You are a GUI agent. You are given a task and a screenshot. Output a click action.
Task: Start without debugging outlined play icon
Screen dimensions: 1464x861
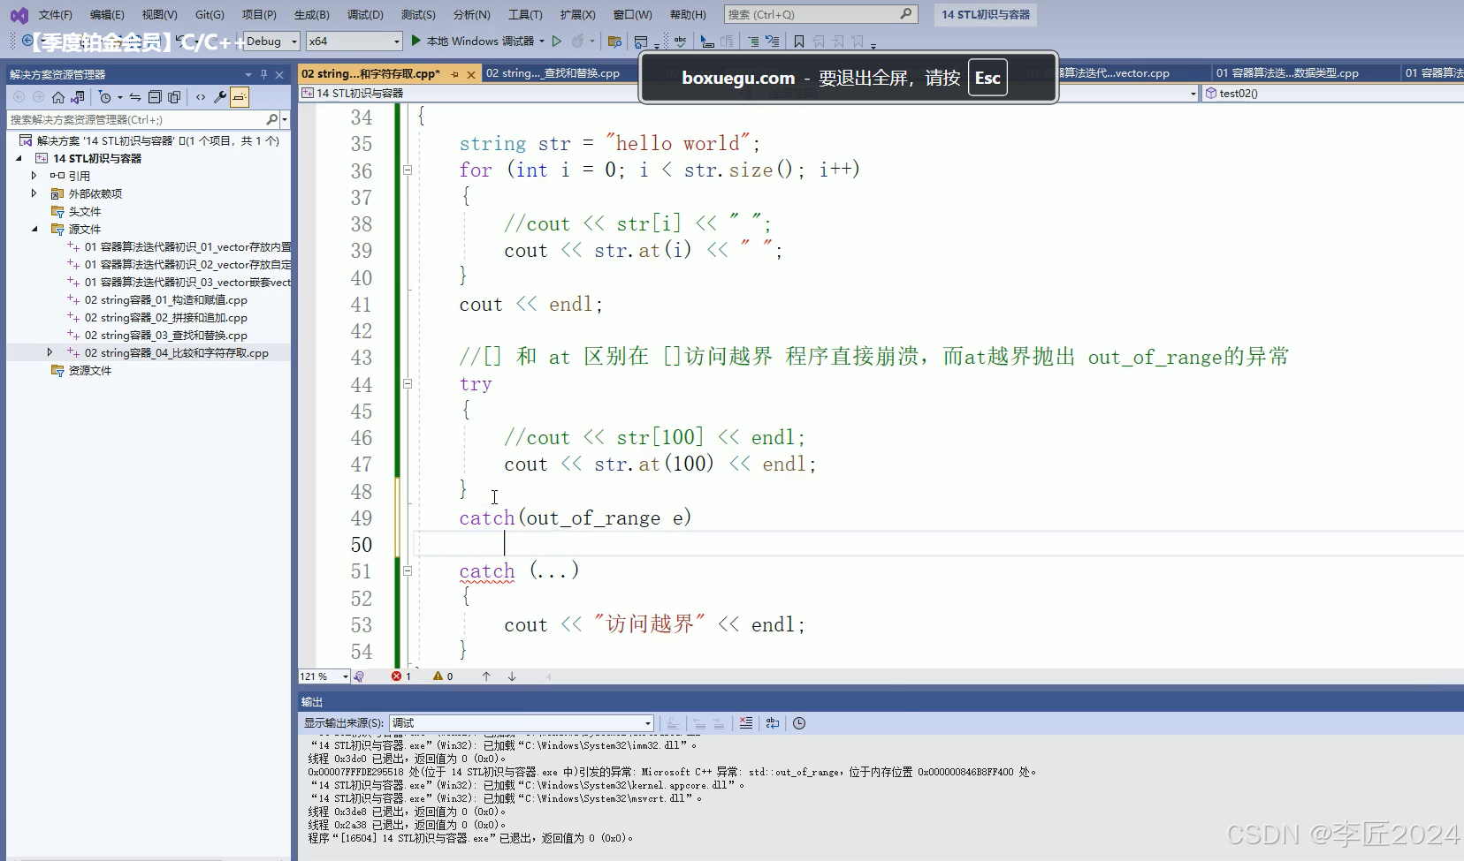tap(557, 41)
